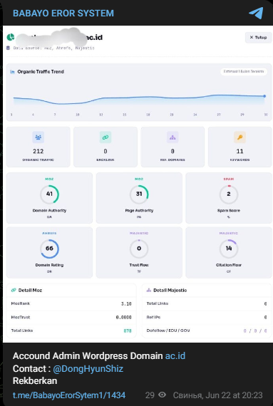Click the chart icon next to Organic Traffic Trend
The image size is (273, 406).
[12, 72]
